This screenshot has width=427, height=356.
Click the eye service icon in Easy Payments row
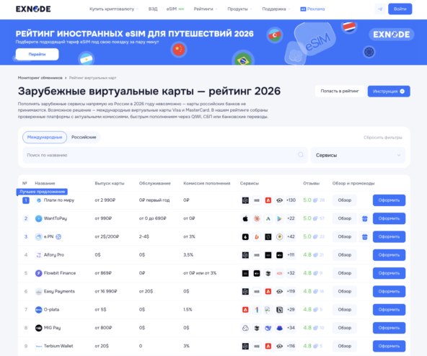pos(279,291)
